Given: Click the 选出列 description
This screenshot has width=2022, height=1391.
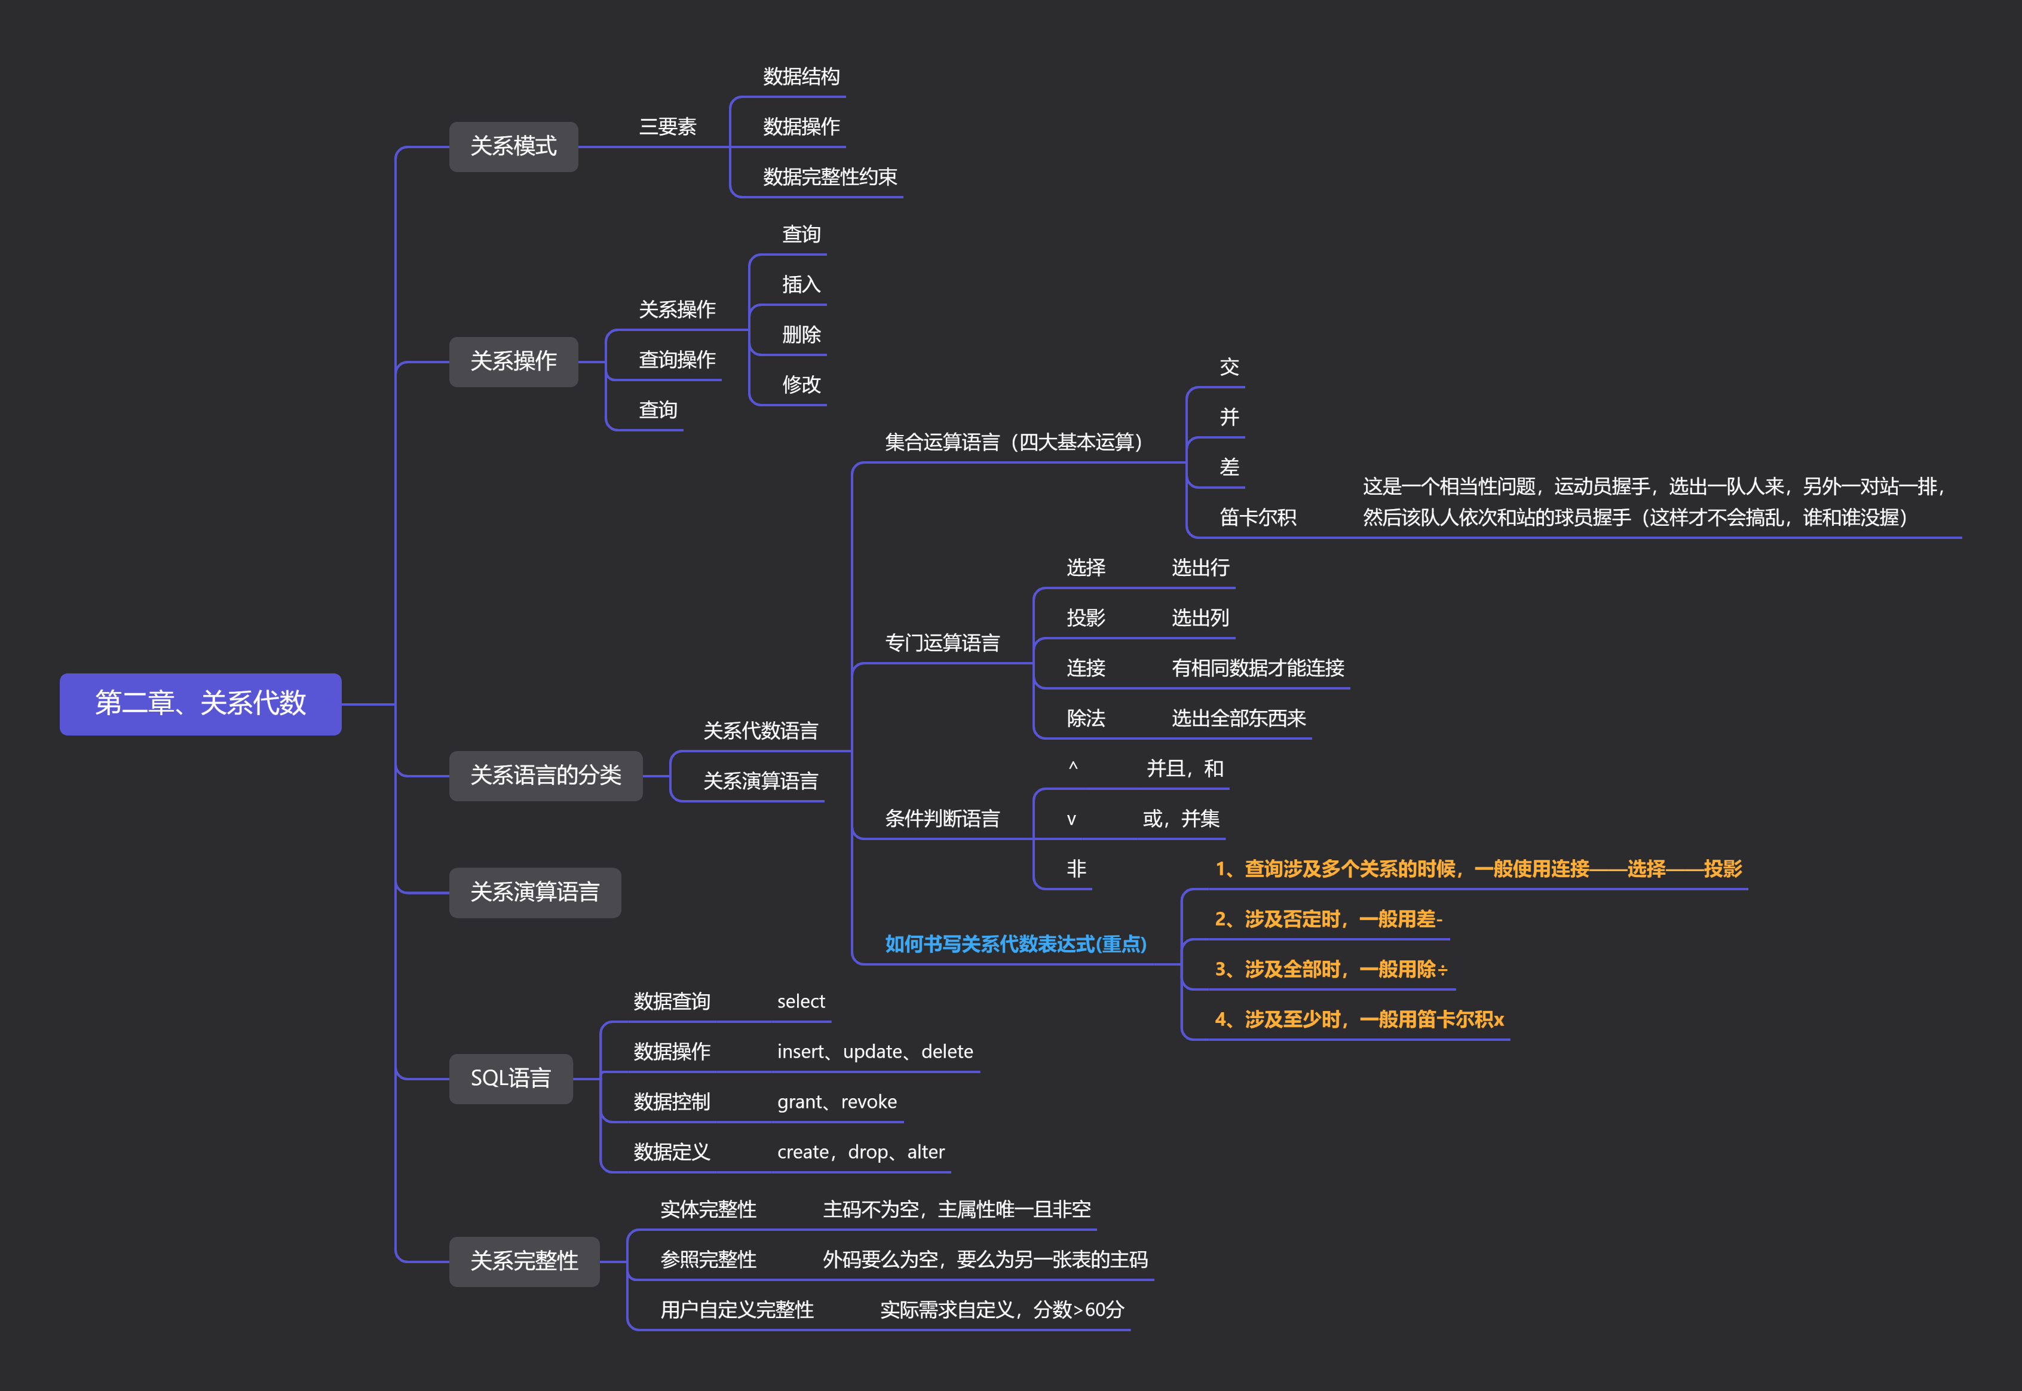Looking at the screenshot, I should tap(1200, 618).
